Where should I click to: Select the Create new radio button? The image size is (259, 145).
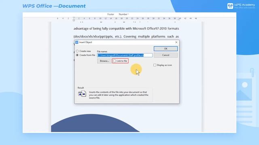(77, 51)
